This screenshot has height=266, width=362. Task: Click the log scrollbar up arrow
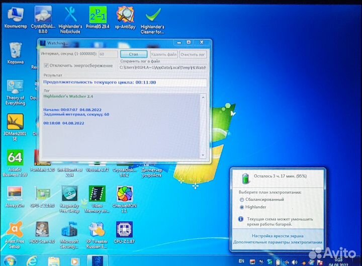203,98
